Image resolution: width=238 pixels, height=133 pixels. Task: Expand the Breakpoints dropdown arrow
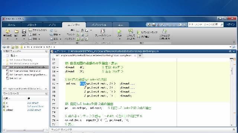(103, 39)
